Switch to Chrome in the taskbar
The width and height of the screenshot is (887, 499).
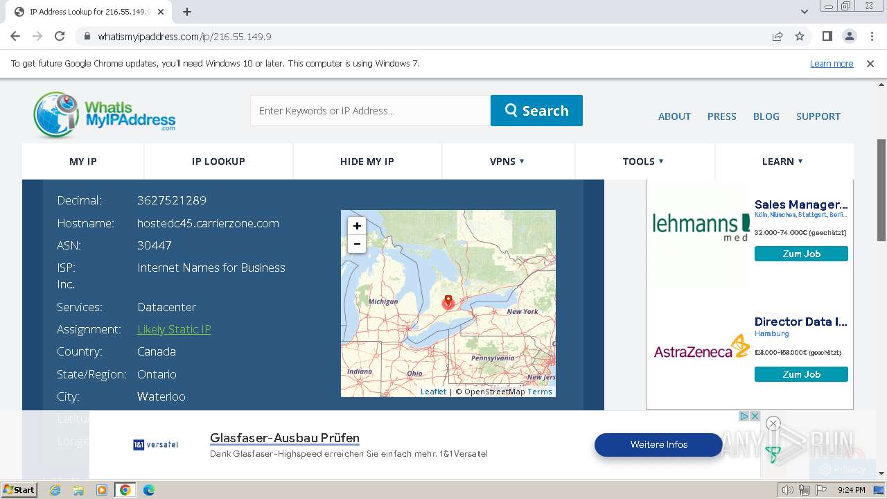[125, 490]
